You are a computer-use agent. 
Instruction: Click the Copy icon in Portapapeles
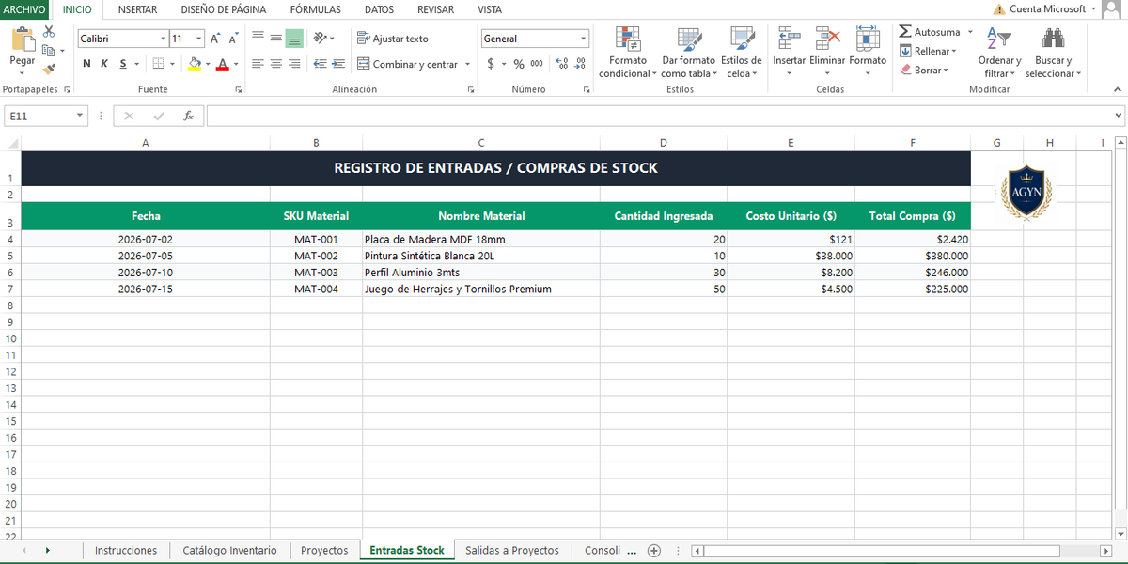tap(49, 50)
